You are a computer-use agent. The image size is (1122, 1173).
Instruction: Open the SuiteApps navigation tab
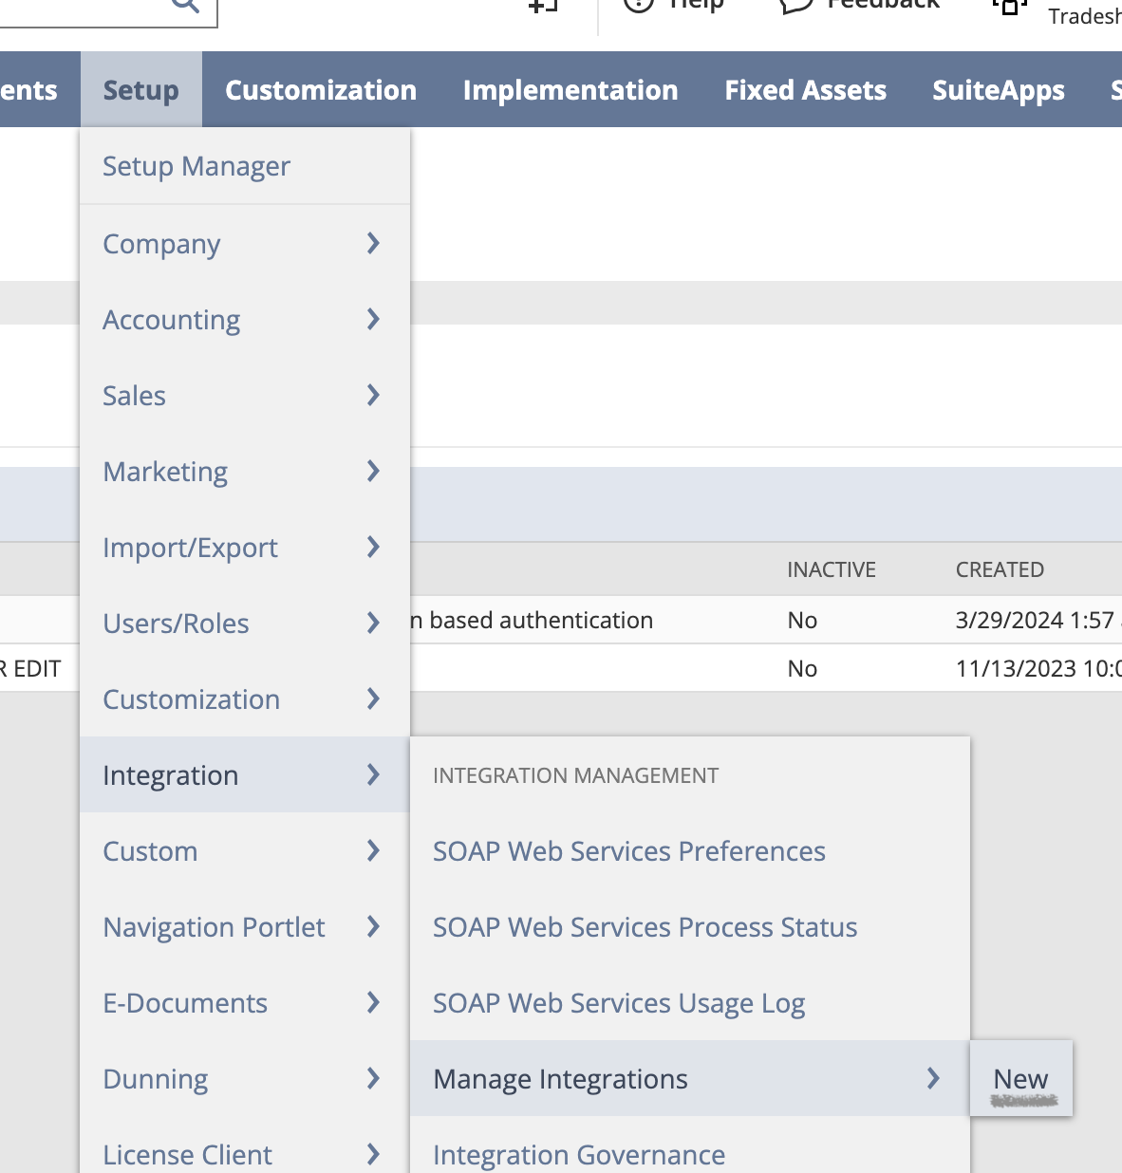tap(999, 90)
